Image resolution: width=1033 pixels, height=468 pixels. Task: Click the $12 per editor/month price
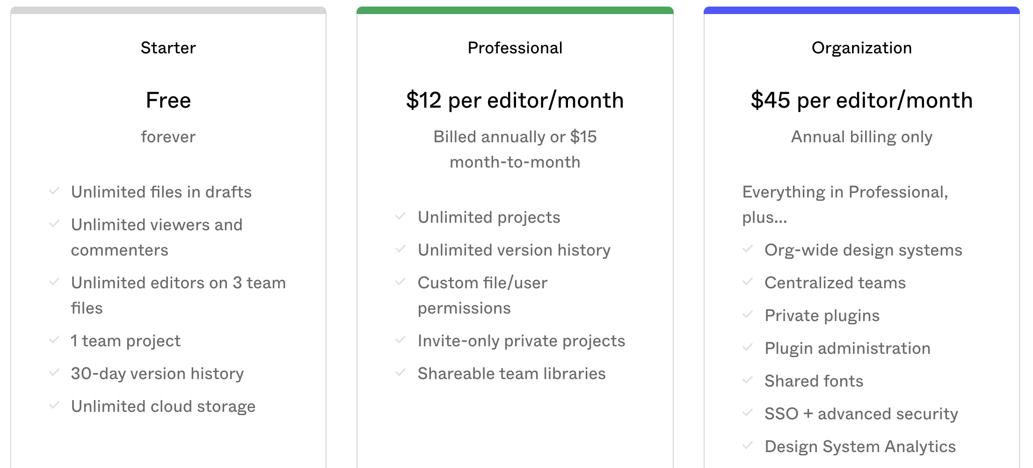(515, 100)
